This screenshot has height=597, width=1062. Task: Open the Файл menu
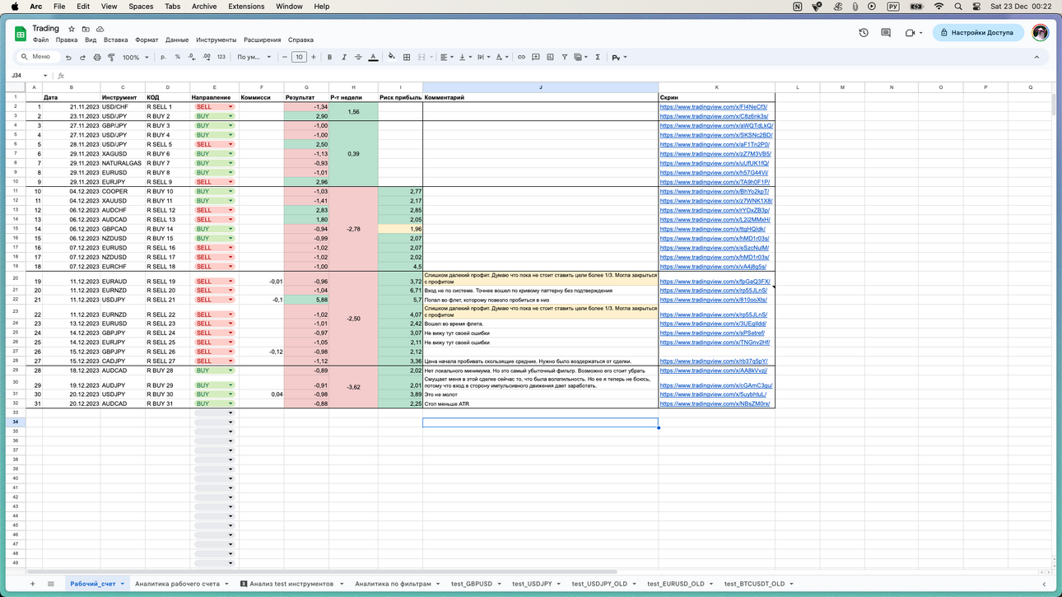click(x=40, y=40)
